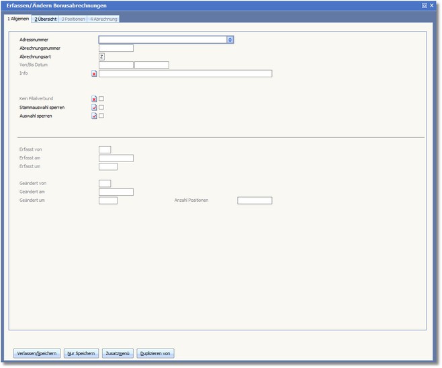Switch to the 2 Übersicht tab

[46, 19]
